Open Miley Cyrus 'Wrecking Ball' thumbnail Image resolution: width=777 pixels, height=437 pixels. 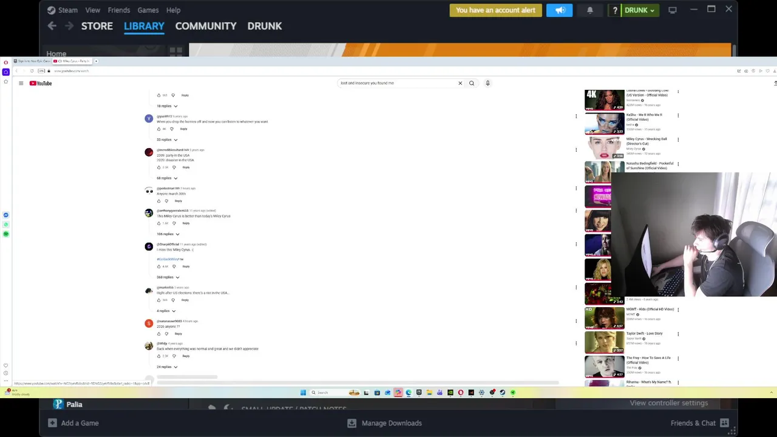pyautogui.click(x=604, y=148)
